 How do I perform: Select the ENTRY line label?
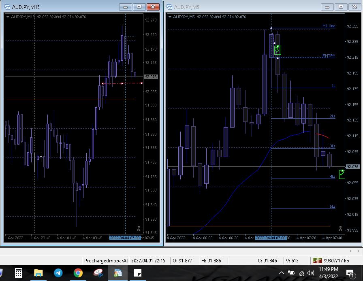click(x=329, y=56)
